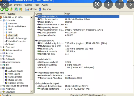Viewport: 134px width, 96px height.
Task: Collapse the Ordenador tree branch
Action: [1, 20]
